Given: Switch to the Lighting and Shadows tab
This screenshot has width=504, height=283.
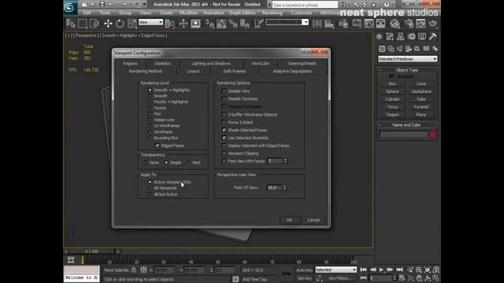Looking at the screenshot, I should click(x=211, y=64).
